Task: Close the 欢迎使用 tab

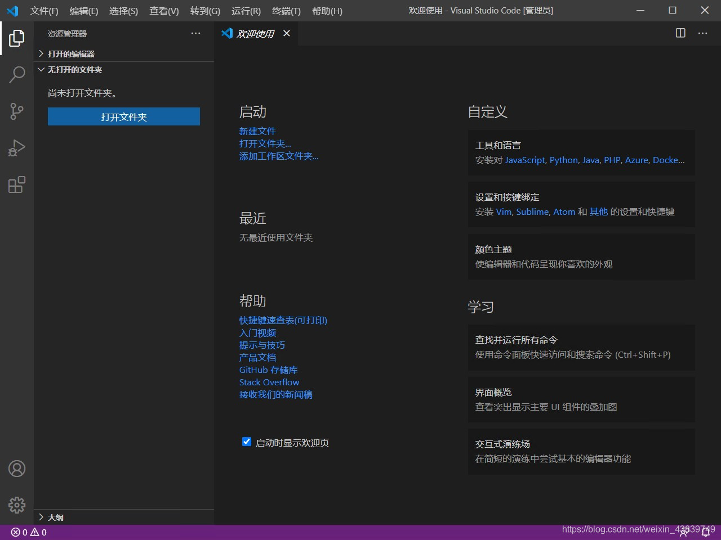Action: pyautogui.click(x=287, y=33)
